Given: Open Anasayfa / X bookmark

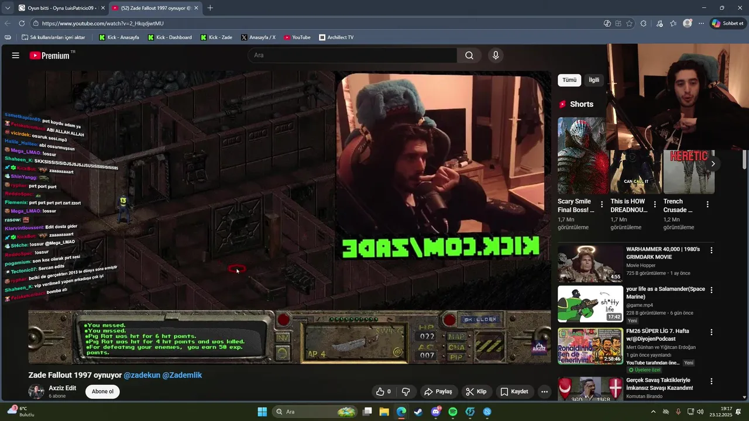Looking at the screenshot, I should pos(258,37).
